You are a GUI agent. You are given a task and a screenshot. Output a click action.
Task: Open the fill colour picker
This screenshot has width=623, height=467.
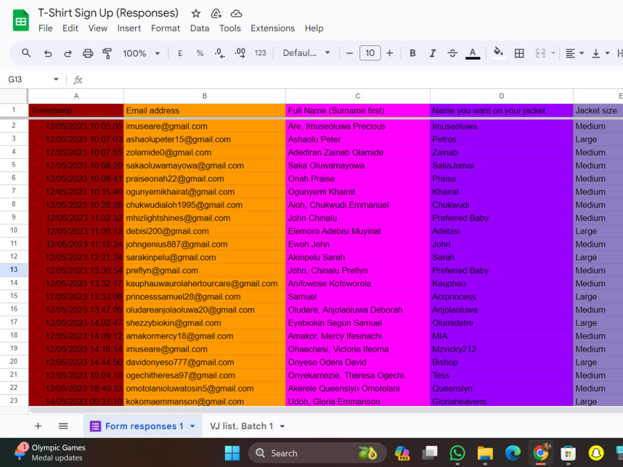click(x=498, y=53)
